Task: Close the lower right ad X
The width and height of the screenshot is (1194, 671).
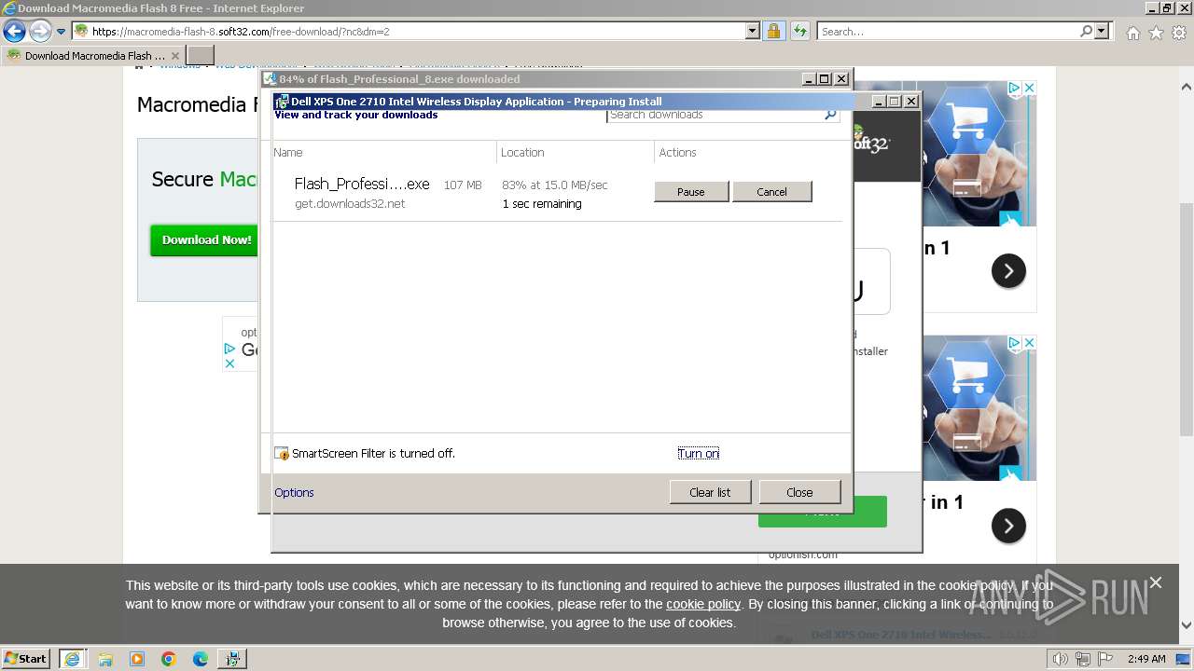Action: (1029, 343)
